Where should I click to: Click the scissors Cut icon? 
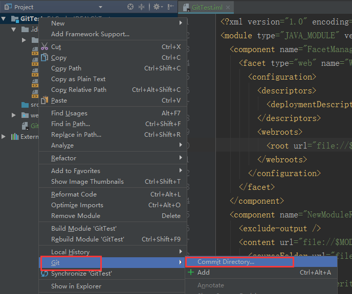coord(45,47)
